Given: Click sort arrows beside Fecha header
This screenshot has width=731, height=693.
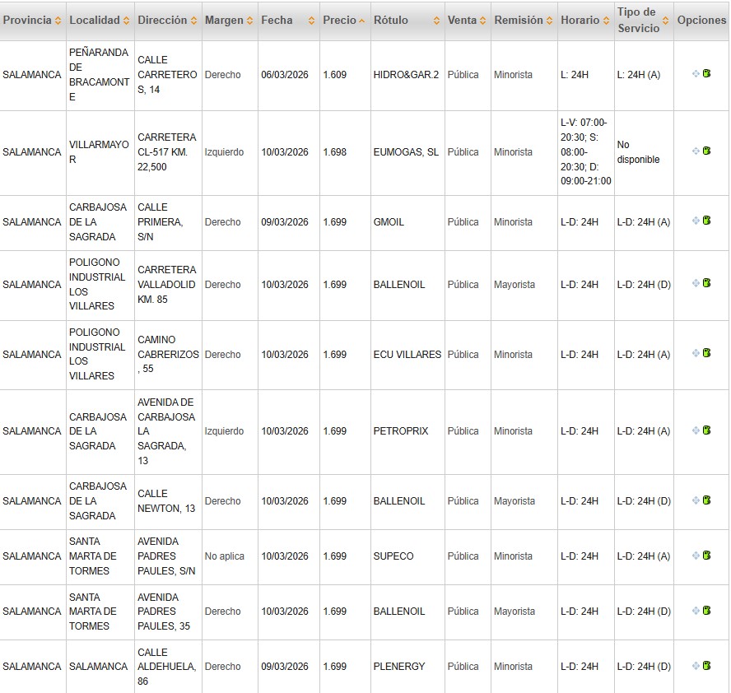Looking at the screenshot, I should [312, 21].
